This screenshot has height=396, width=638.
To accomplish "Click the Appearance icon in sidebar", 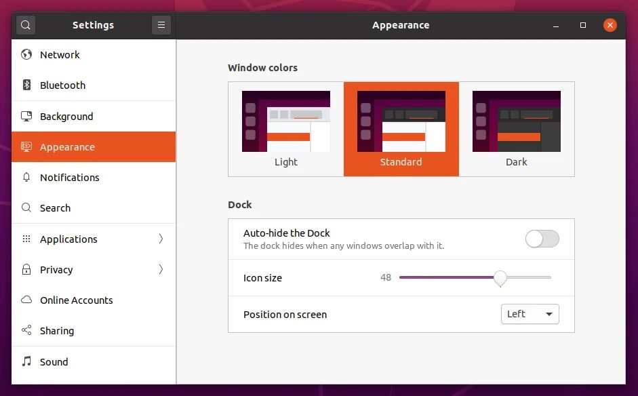I will pos(26,146).
